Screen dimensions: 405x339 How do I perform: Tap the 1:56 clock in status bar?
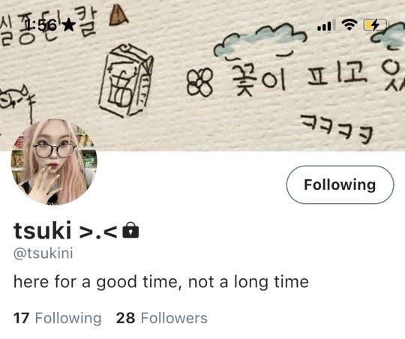[40, 25]
